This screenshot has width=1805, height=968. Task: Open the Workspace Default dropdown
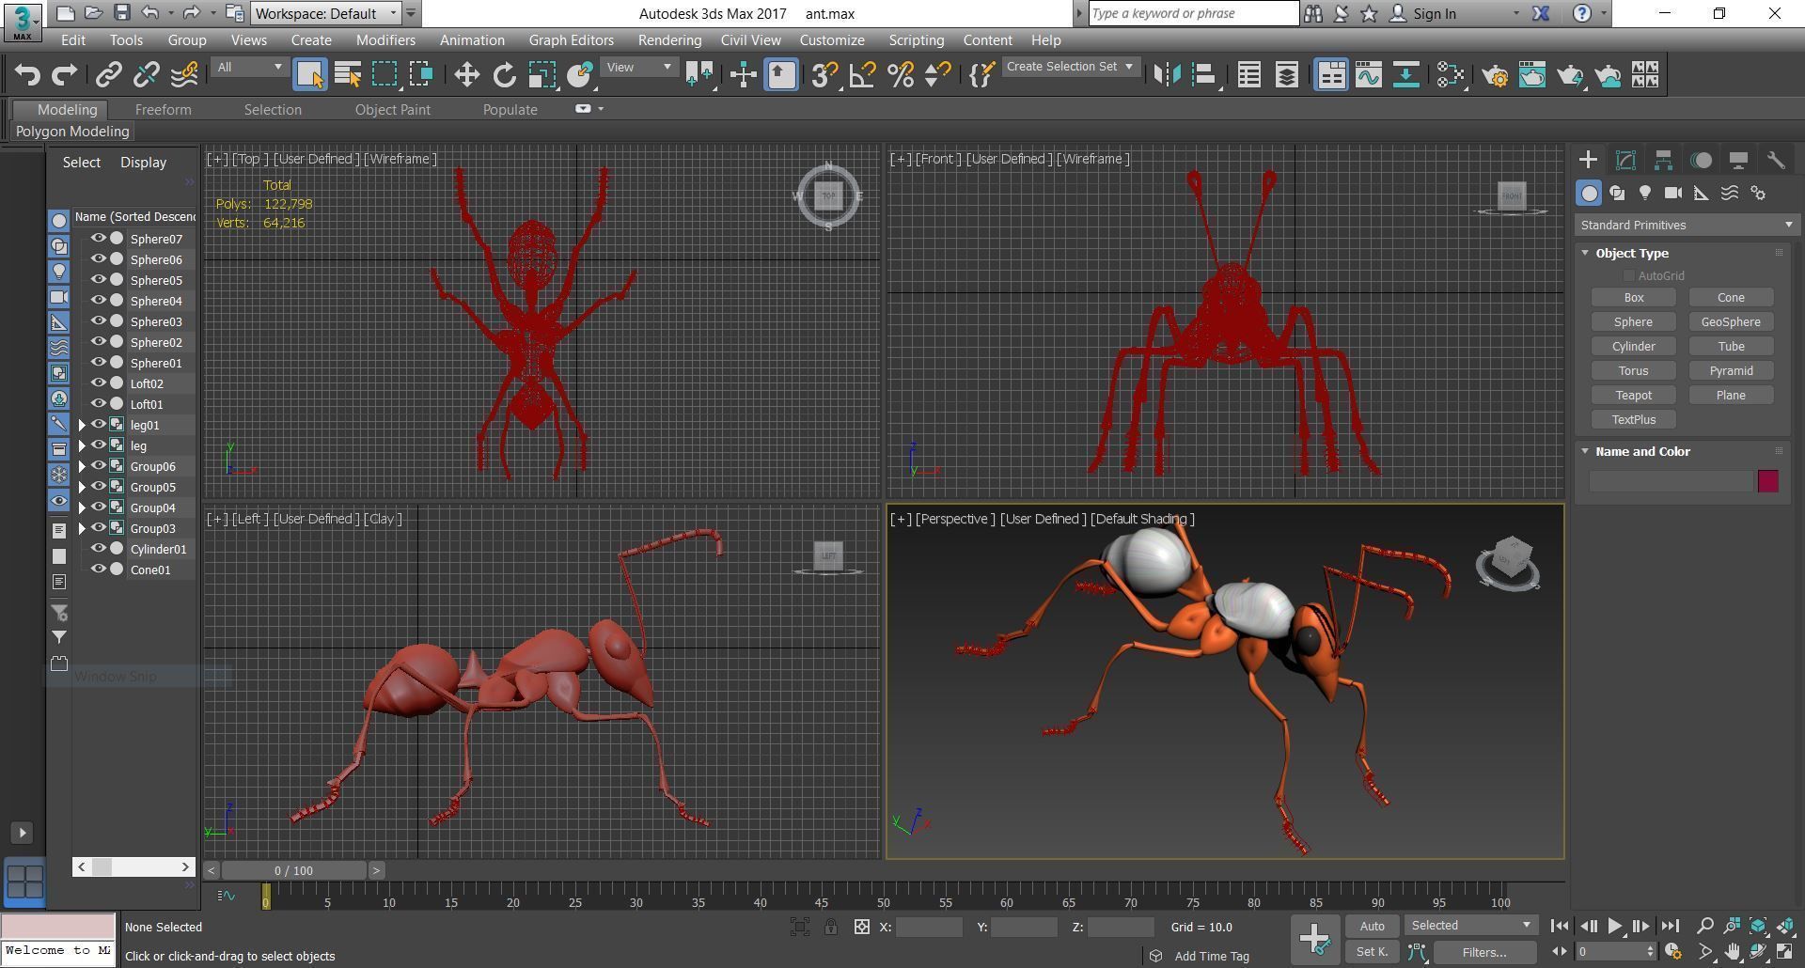point(326,13)
